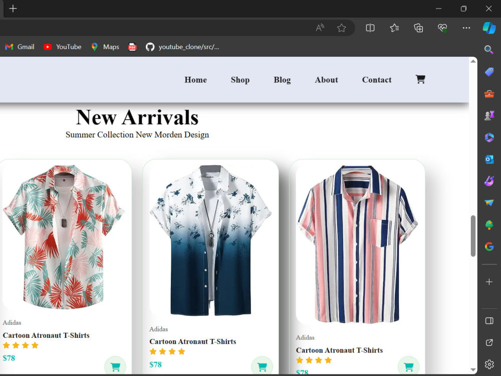Select the Contact menu item
Viewport: 501px width, 376px height.
click(377, 80)
